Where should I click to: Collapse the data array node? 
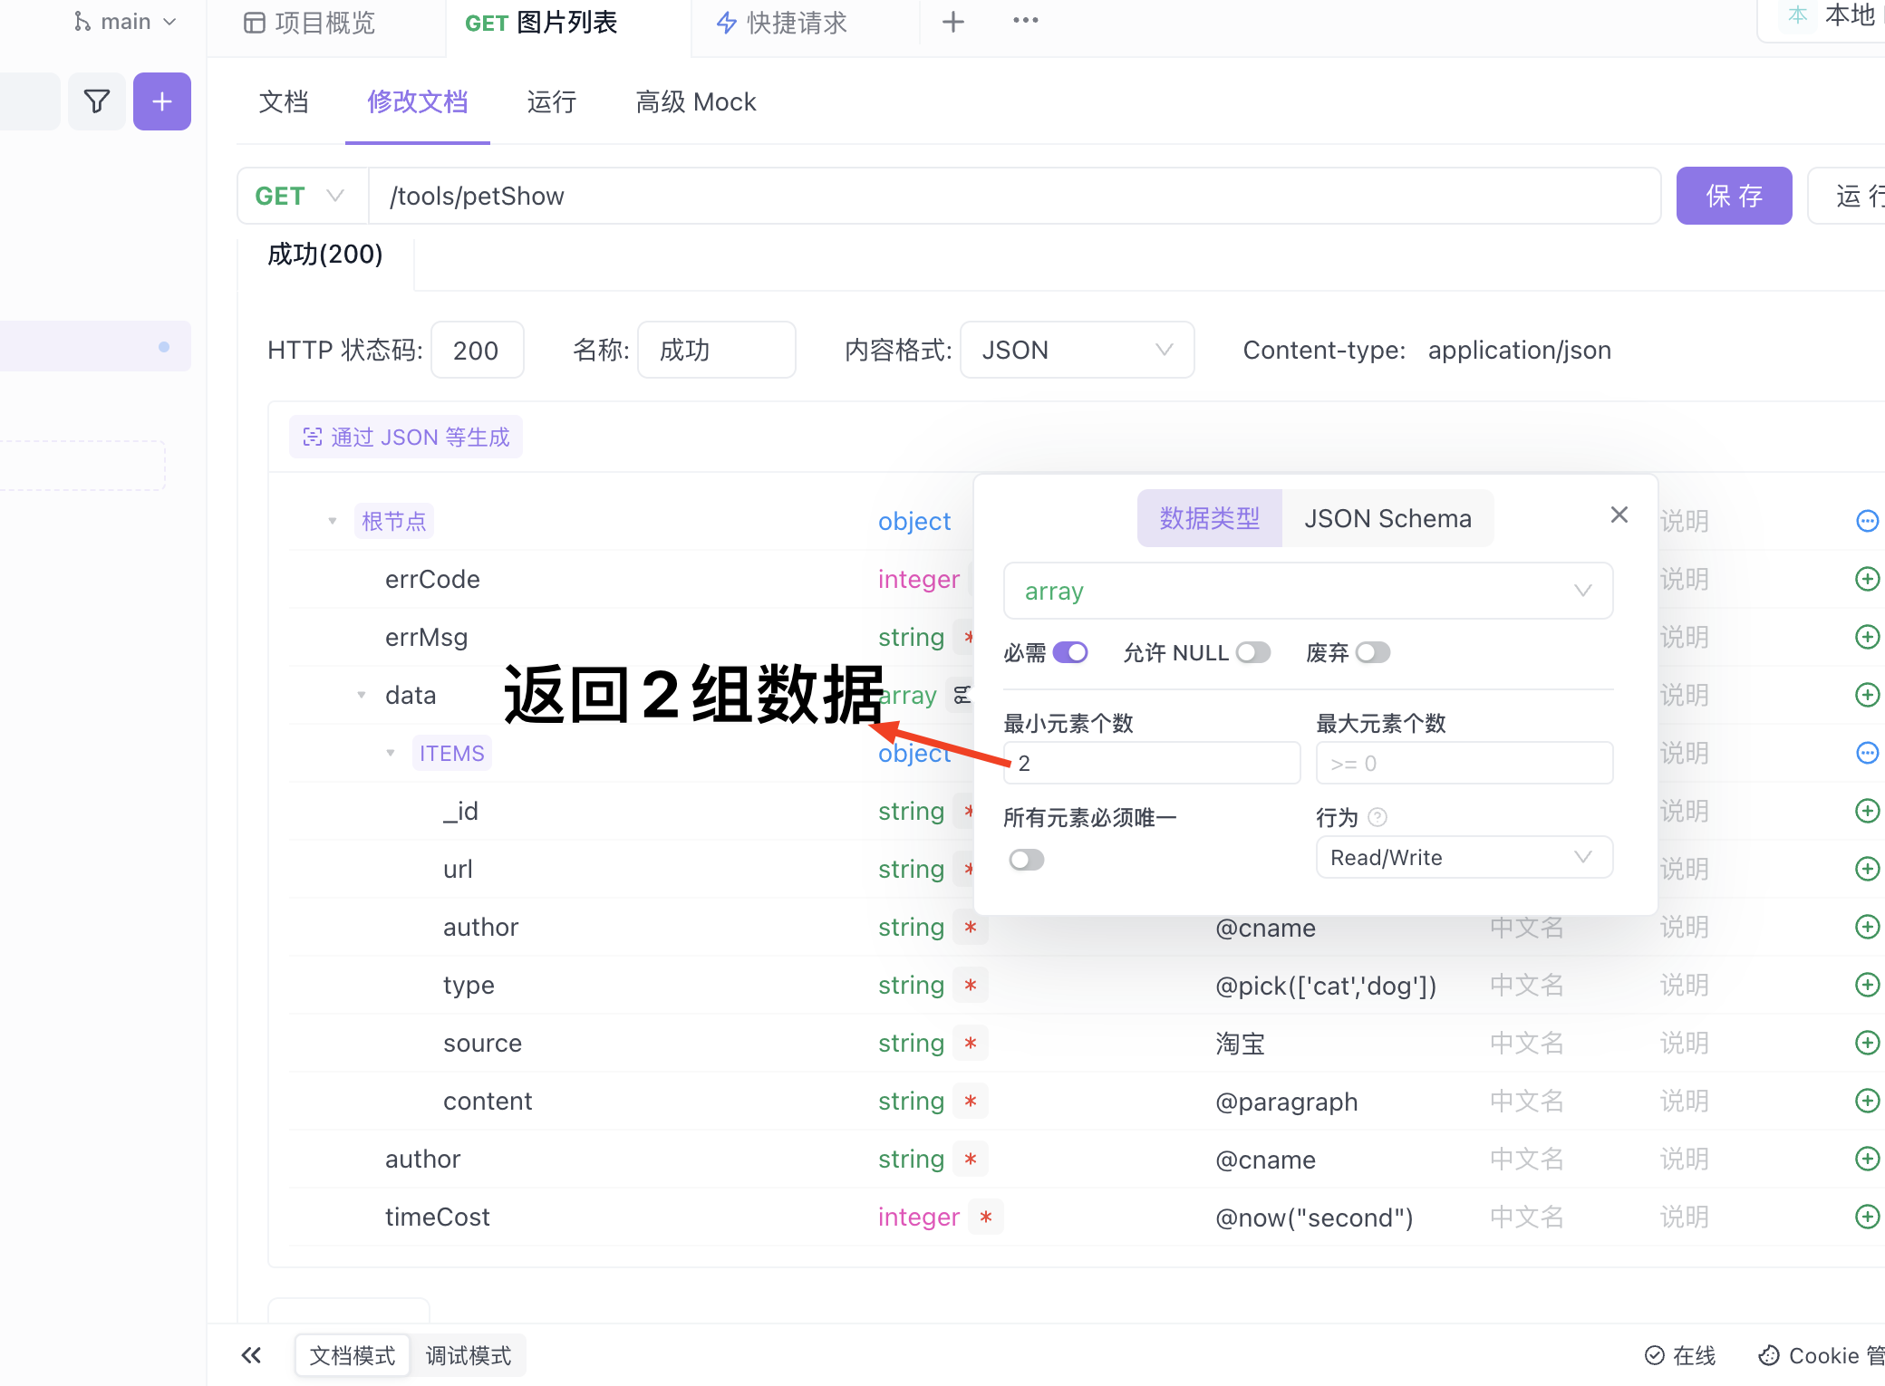[x=362, y=695]
